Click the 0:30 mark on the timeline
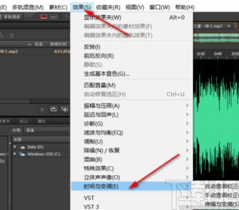This screenshot has width=239, height=210. tap(200, 54)
